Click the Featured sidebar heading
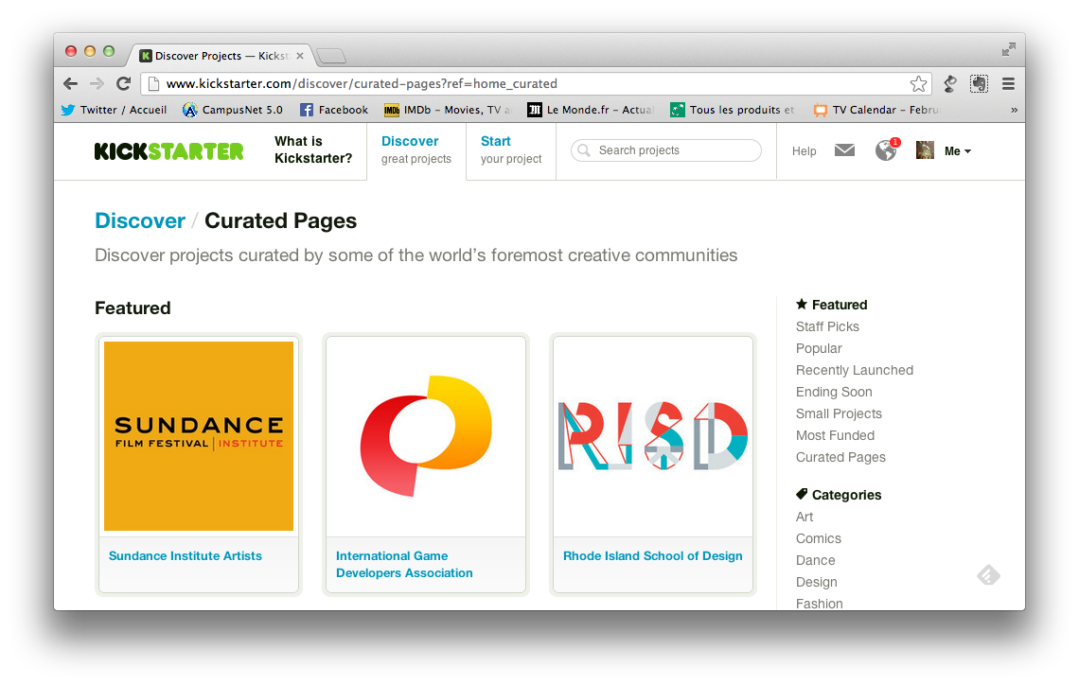The width and height of the screenshot is (1079, 685). (831, 305)
